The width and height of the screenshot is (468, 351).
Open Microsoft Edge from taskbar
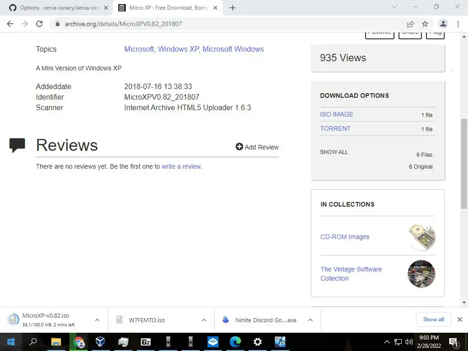[x=235, y=342]
